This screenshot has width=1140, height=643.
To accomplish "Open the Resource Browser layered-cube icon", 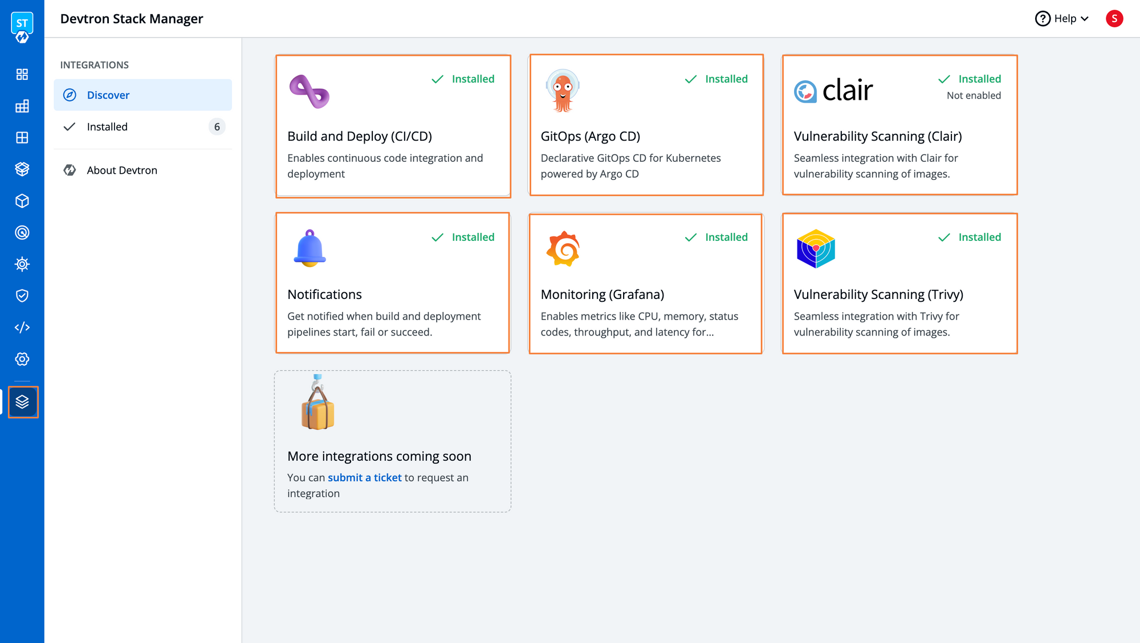I will pos(22,169).
